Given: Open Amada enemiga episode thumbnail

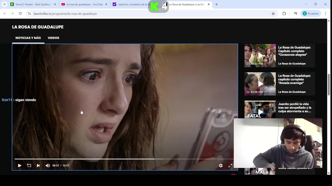Looking at the screenshot, I should [260, 84].
